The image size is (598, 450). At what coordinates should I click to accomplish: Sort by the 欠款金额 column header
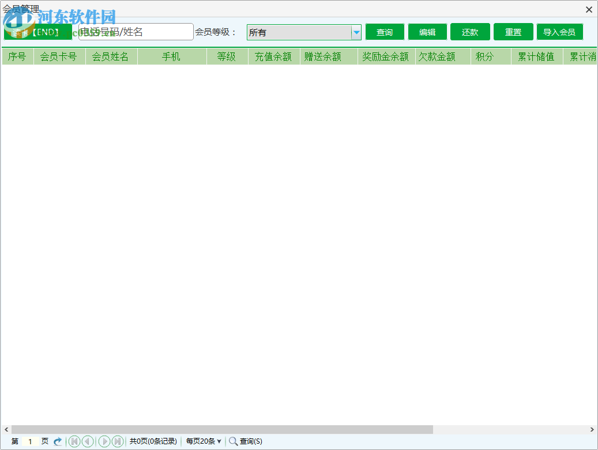point(442,57)
